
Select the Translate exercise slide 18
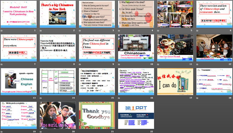click(214, 82)
